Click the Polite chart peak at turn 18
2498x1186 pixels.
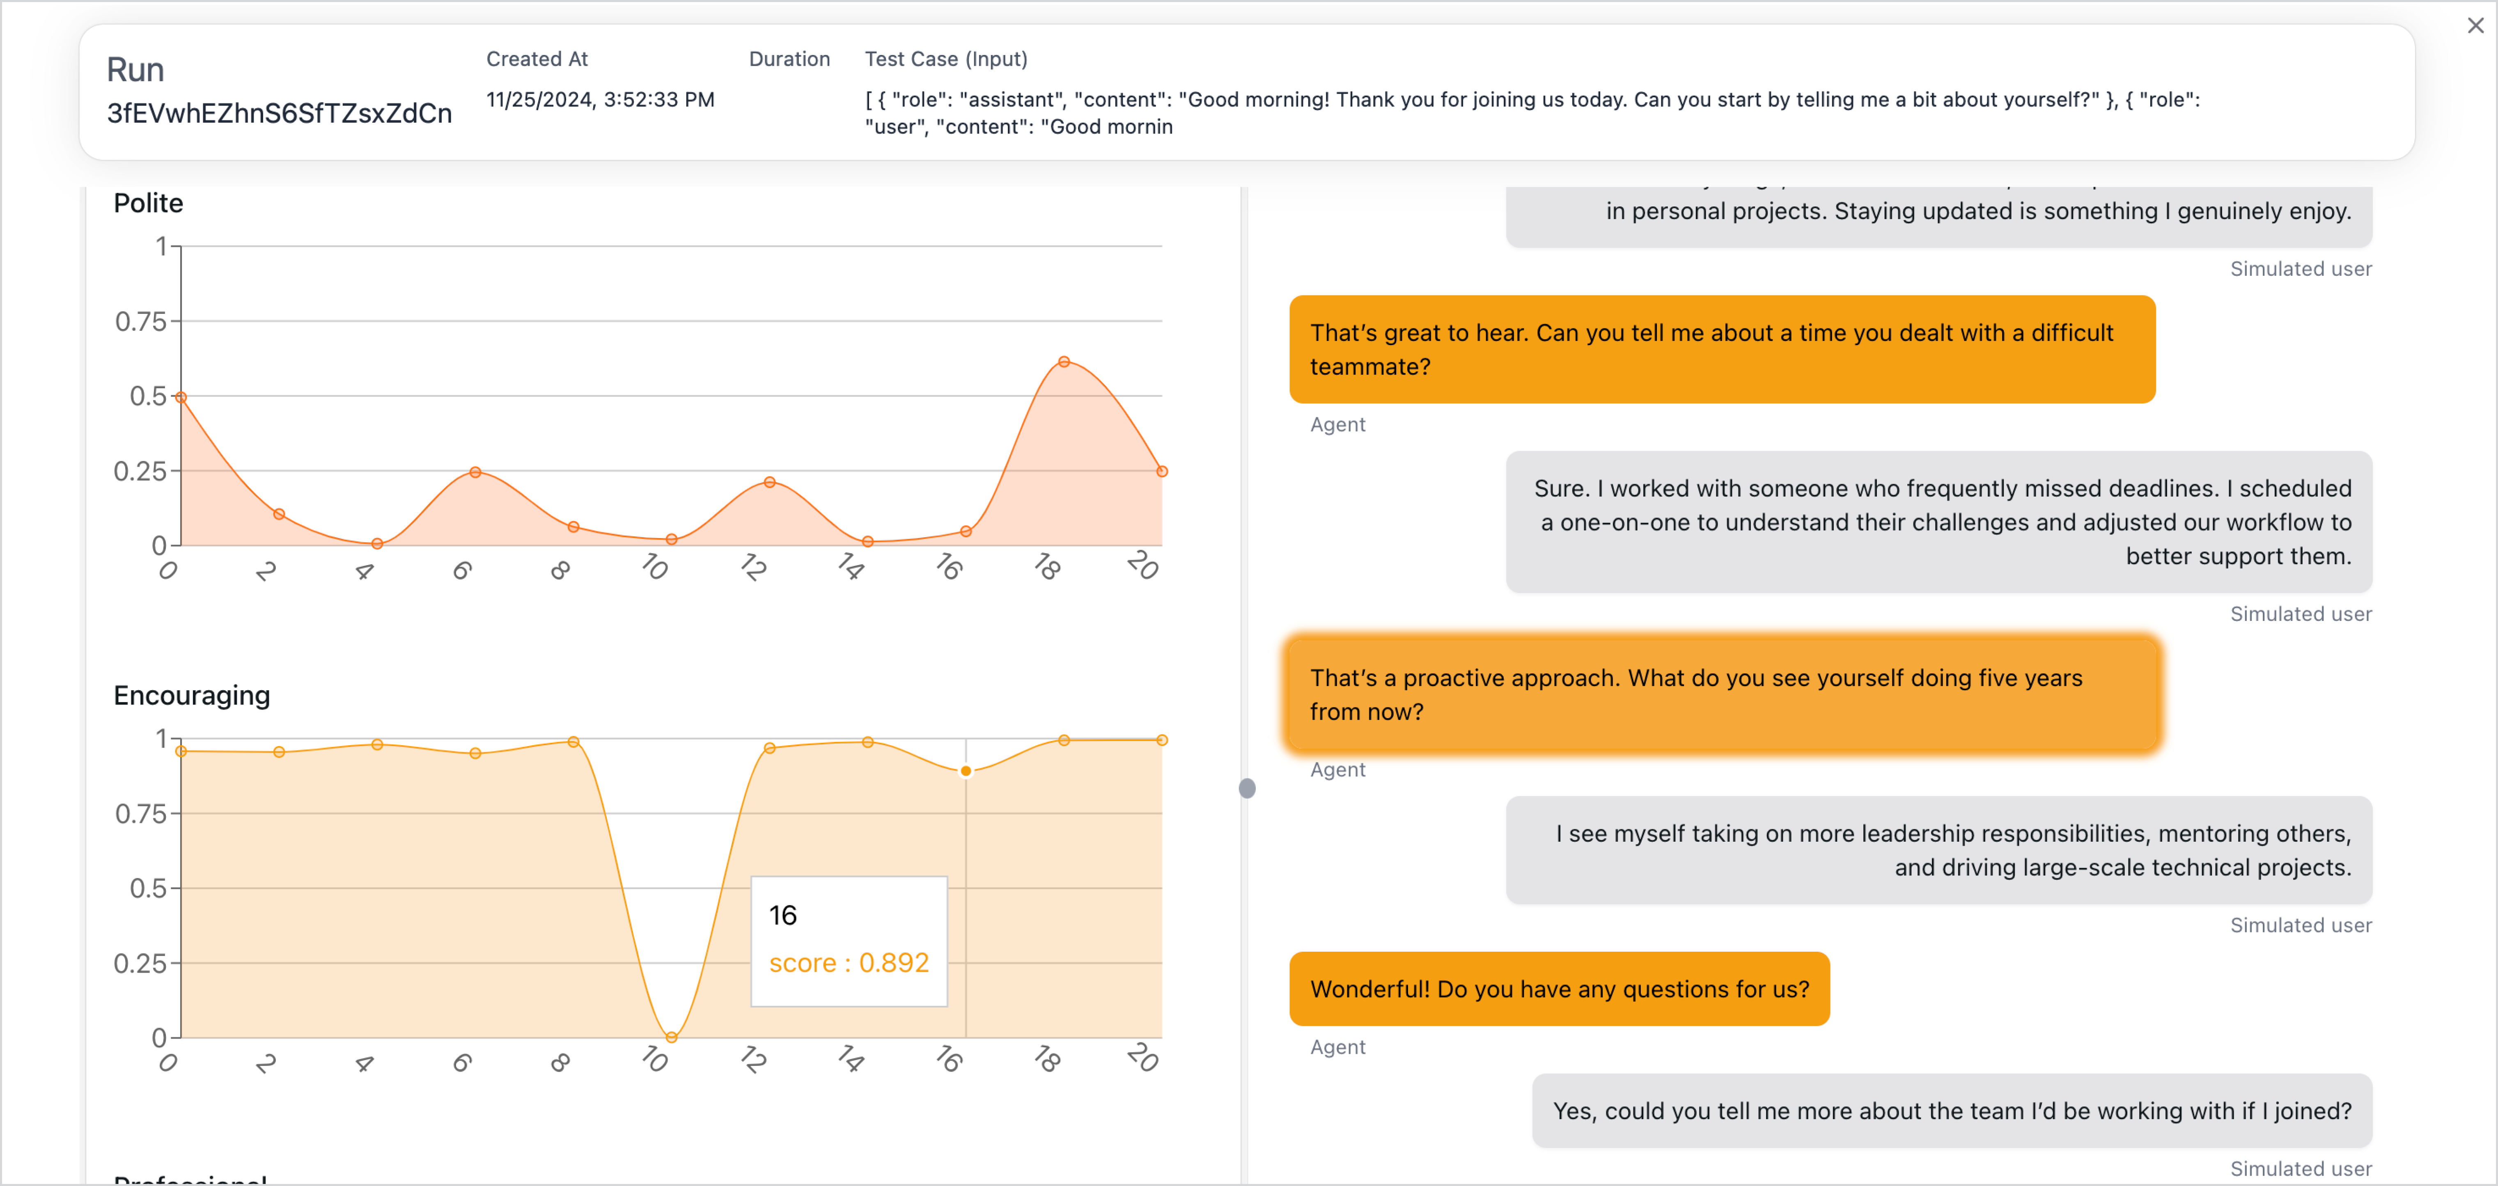click(x=1064, y=362)
